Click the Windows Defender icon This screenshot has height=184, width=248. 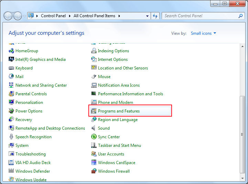(11, 171)
